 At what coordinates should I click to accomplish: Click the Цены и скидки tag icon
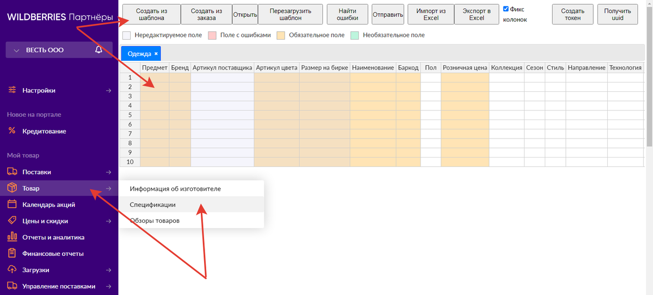tap(12, 221)
